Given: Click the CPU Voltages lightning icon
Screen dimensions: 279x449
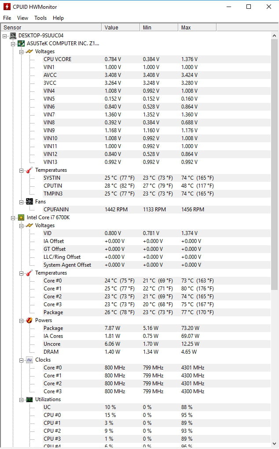Looking at the screenshot, I should pos(29,226).
